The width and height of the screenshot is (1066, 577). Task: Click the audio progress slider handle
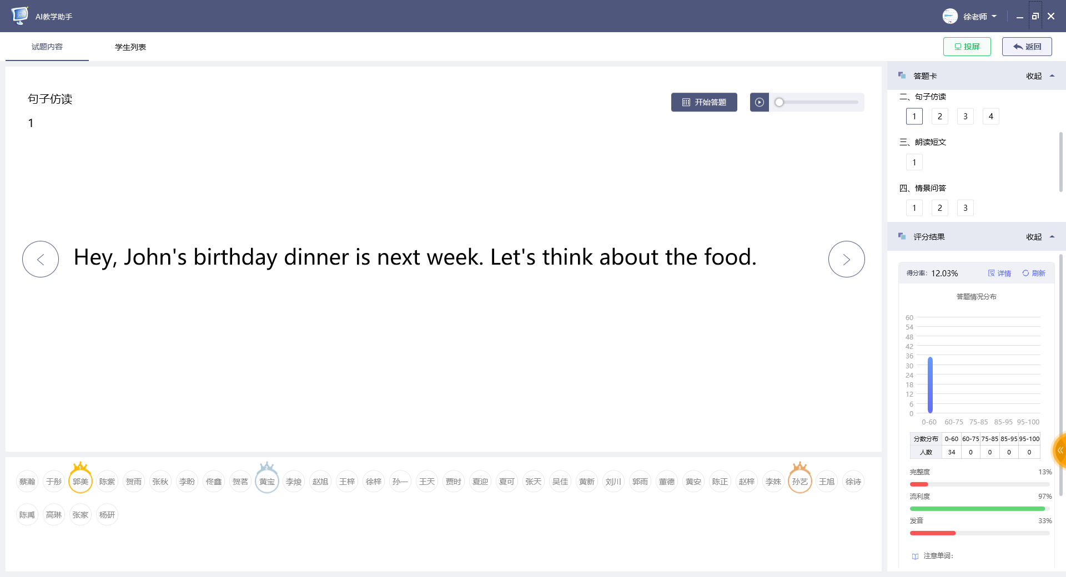point(780,102)
